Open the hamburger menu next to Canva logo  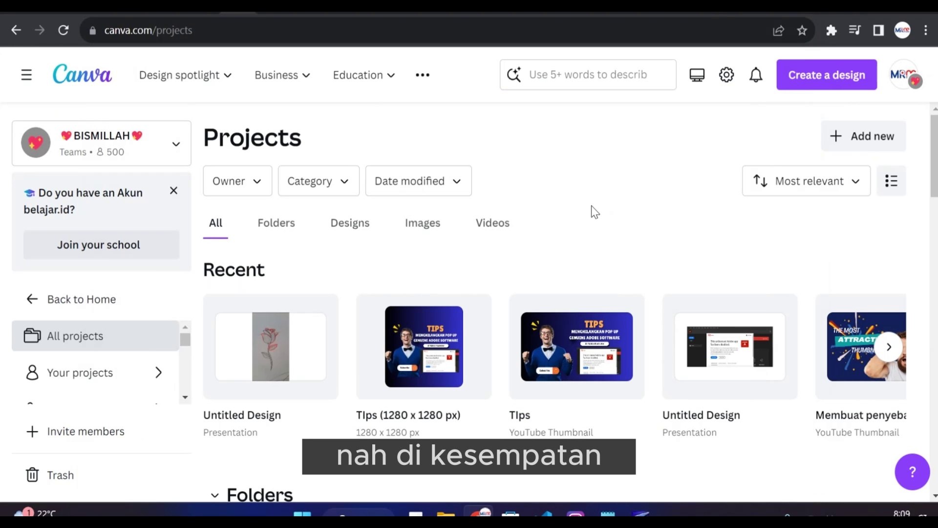[26, 74]
